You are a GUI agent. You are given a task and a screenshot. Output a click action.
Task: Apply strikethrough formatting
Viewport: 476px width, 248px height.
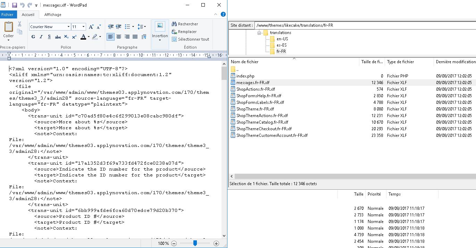click(58, 37)
